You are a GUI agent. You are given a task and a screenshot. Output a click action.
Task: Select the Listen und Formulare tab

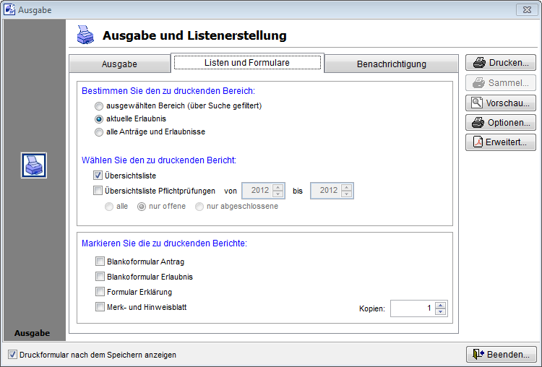[247, 63]
